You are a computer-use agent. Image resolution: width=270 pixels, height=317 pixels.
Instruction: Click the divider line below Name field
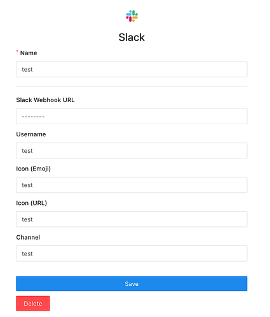click(132, 86)
